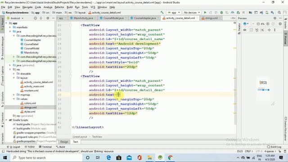Open the Terminal tool window

tap(45, 147)
